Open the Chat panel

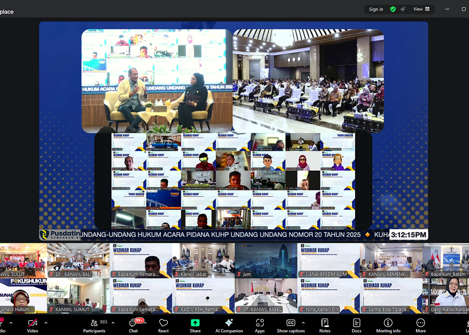133,325
